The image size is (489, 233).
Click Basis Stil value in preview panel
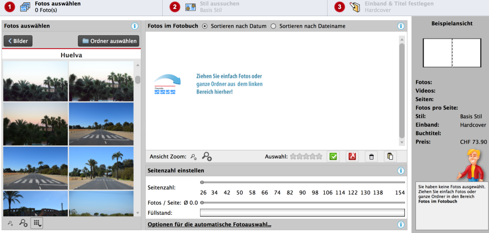tap(471, 117)
